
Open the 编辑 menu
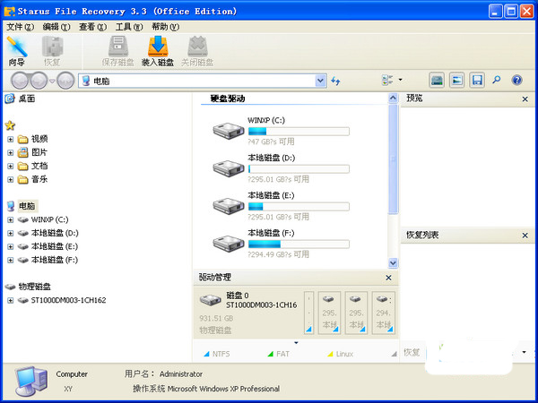[56, 27]
